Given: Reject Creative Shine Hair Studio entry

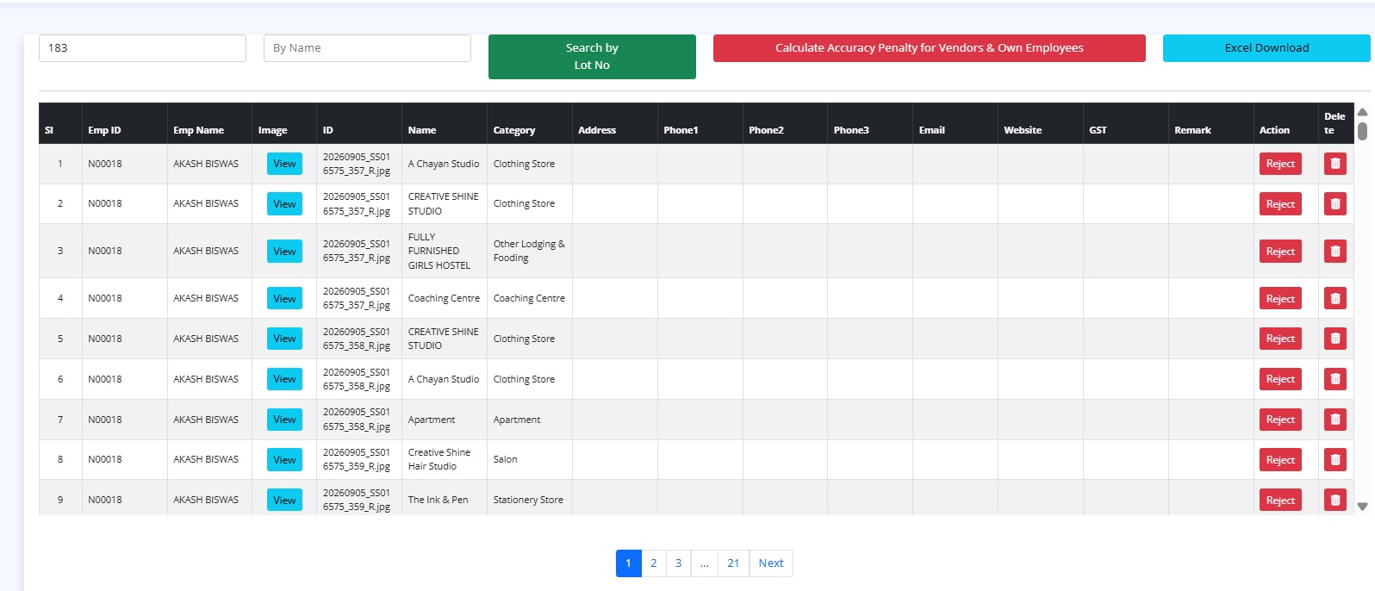Looking at the screenshot, I should (1280, 460).
